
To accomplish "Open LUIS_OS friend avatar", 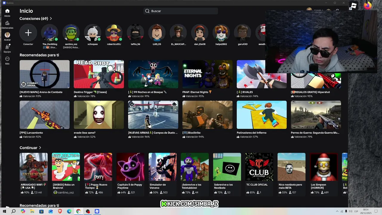I will pos(157,33).
